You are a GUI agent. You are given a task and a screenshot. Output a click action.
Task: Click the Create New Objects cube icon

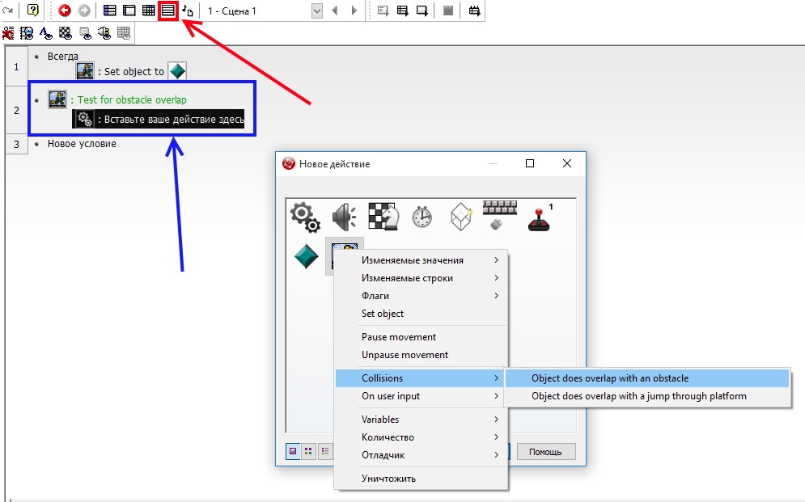click(x=461, y=217)
